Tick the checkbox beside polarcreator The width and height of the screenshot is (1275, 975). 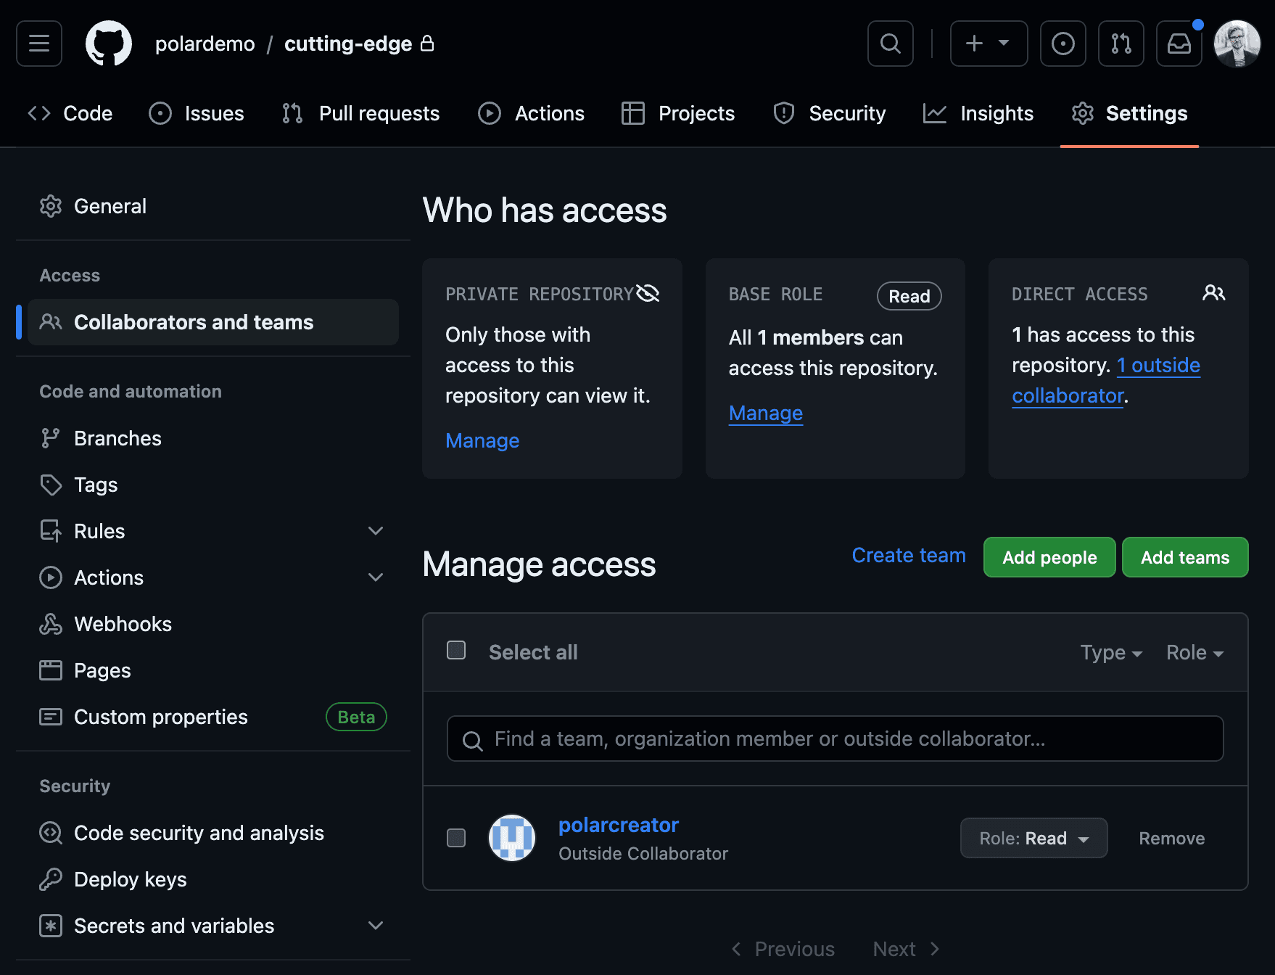tap(456, 838)
